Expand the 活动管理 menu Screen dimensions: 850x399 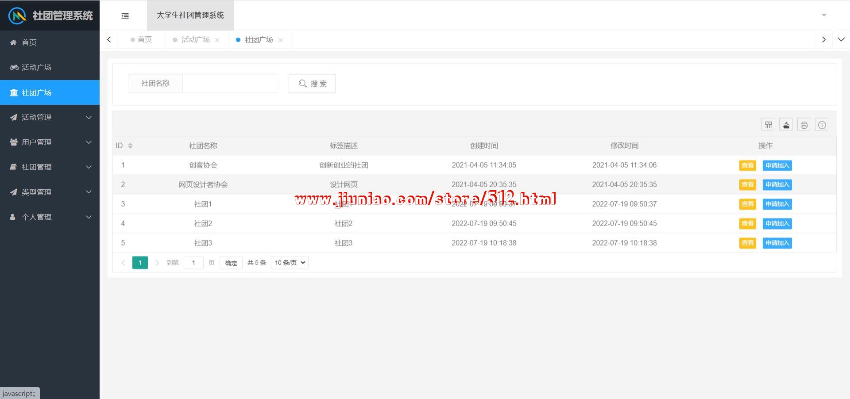point(50,117)
